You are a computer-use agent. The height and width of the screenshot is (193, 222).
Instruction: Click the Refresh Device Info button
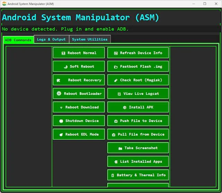[138, 53]
